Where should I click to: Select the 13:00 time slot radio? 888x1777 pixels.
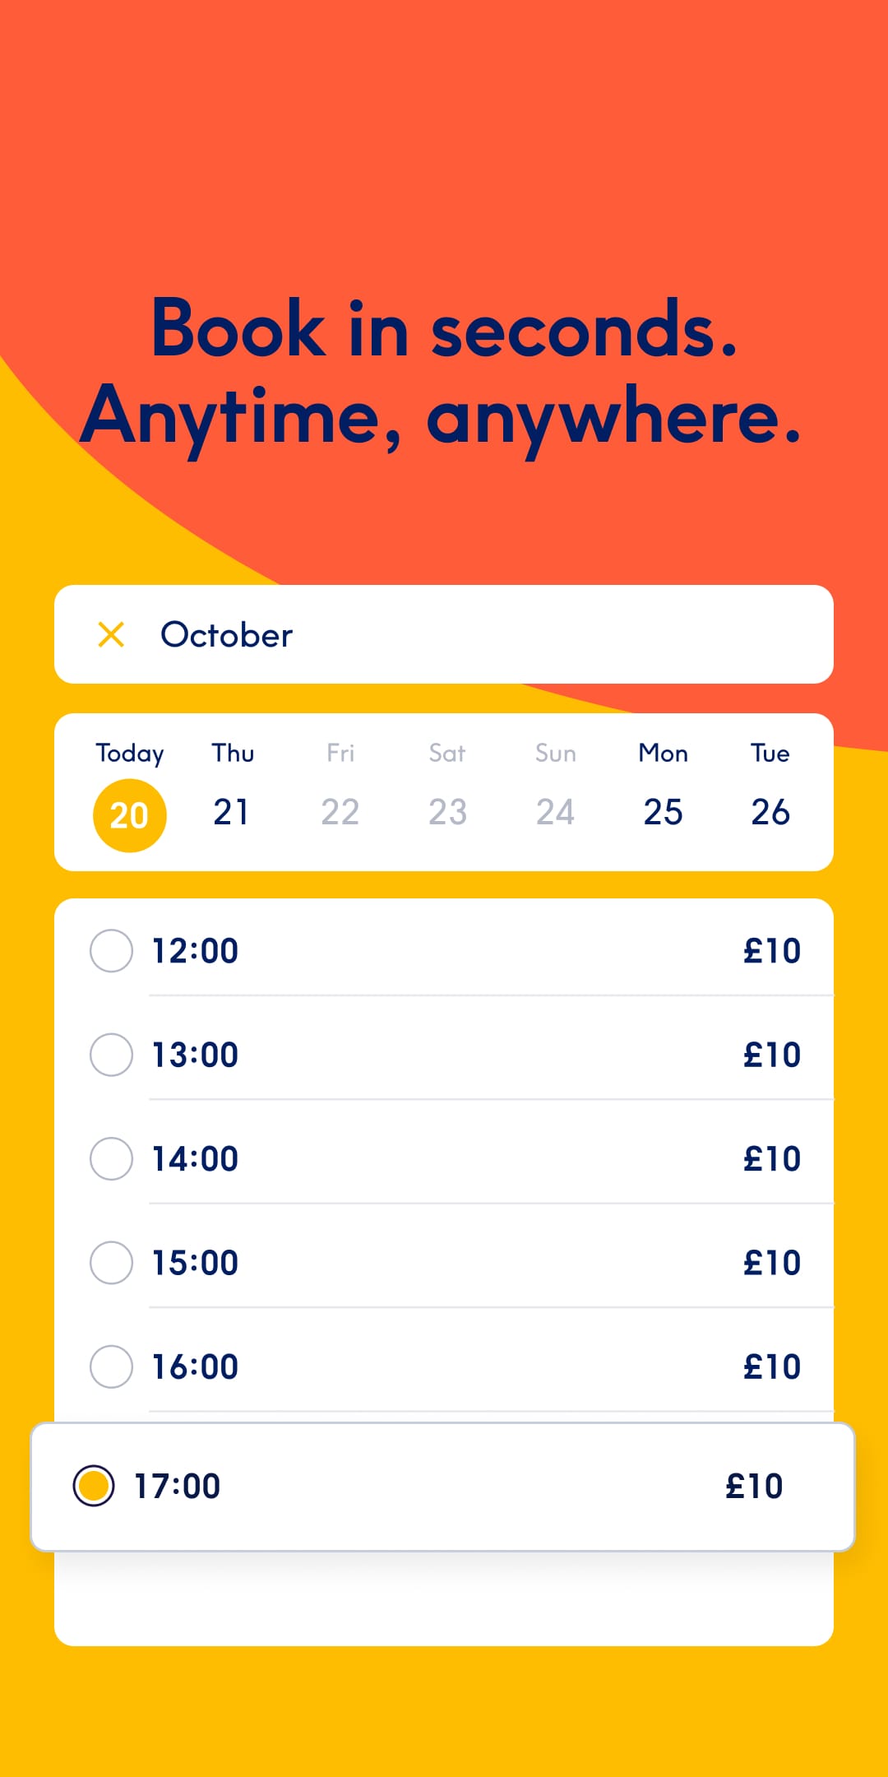click(111, 1055)
